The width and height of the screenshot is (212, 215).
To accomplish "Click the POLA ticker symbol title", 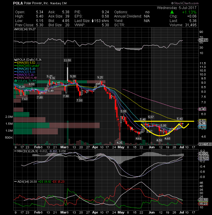I will (18, 3).
